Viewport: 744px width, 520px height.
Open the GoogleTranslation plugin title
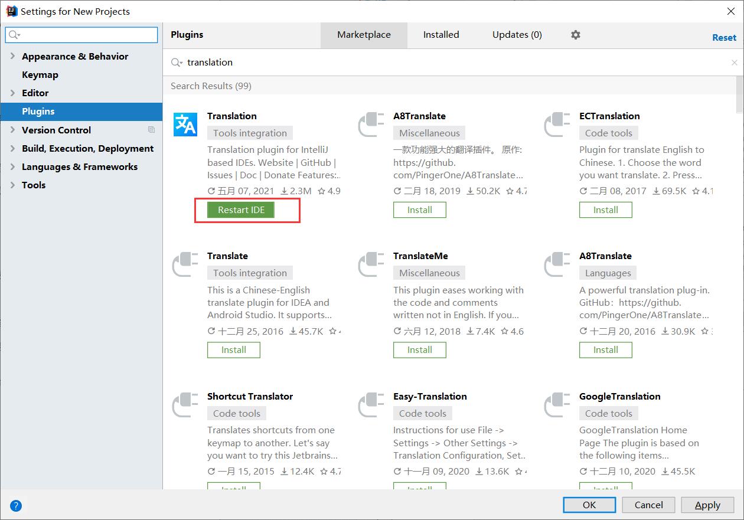[x=620, y=397]
